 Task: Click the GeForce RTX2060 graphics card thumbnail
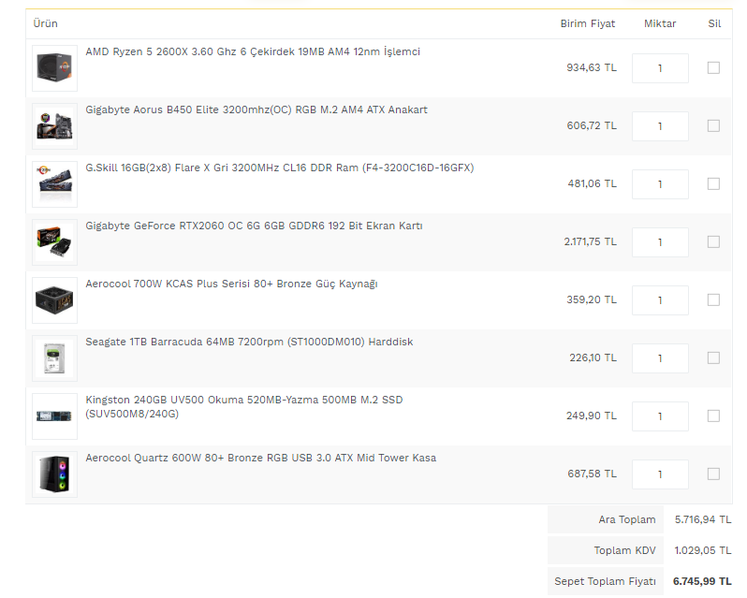pyautogui.click(x=54, y=241)
